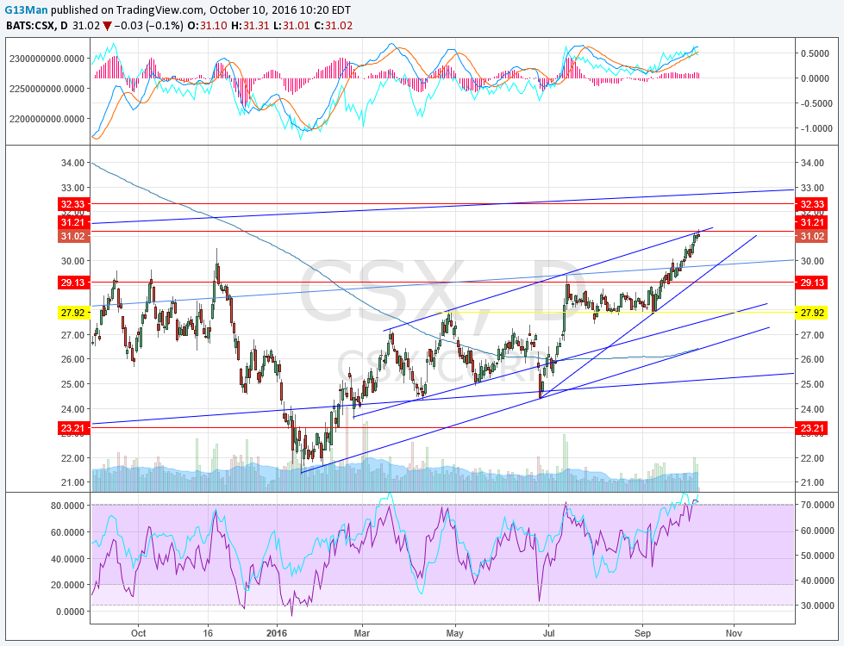The height and width of the screenshot is (646, 844).
Task: Click the current price 31.02 label on the right scale
Action: (811, 236)
